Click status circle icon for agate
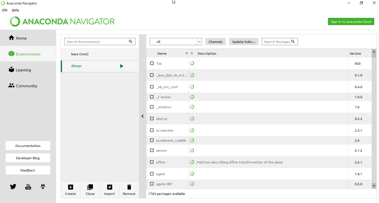 point(192,174)
